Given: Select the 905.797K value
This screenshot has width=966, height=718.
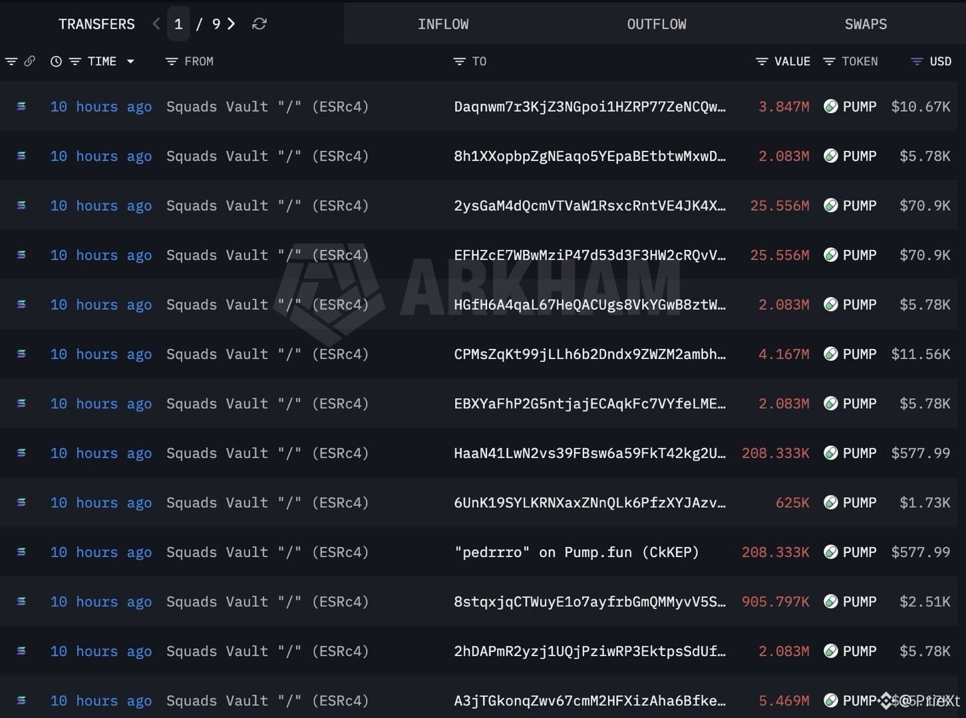Looking at the screenshot, I should [x=776, y=602].
